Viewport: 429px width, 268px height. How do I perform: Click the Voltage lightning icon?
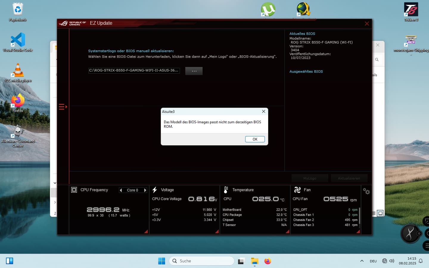155,190
